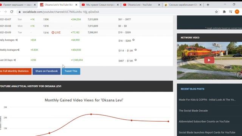242x136 pixels.
Task: Reload the page with the refresh icon
Action: tap(12, 12)
